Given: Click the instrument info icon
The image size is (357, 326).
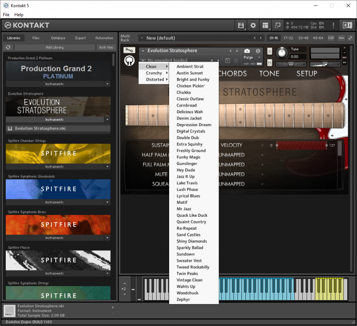Looking at the screenshot, I should point(258,51).
